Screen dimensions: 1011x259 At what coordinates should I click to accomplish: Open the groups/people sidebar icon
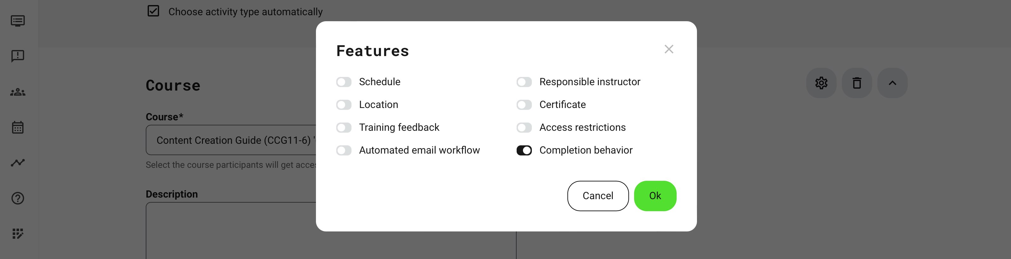[x=18, y=92]
